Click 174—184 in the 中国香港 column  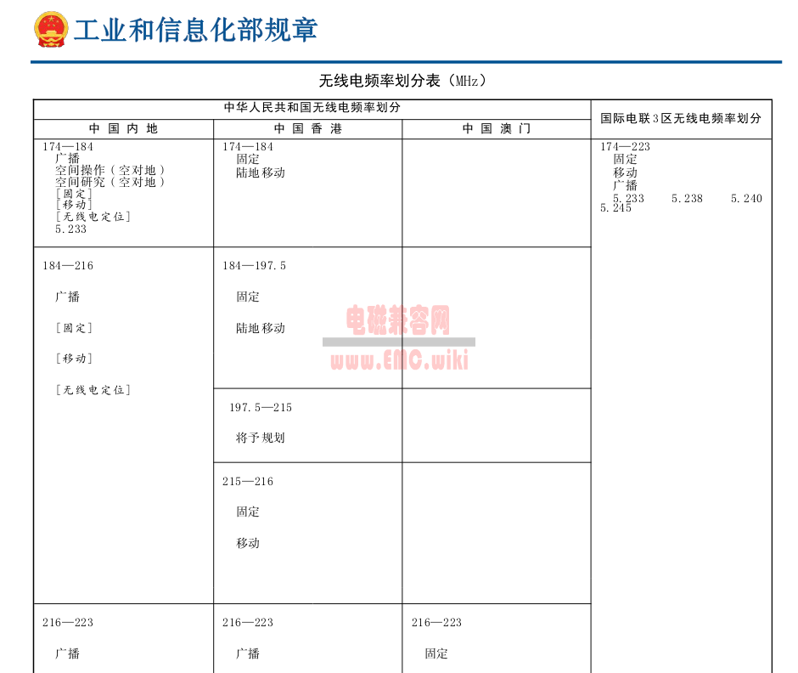coord(248,147)
